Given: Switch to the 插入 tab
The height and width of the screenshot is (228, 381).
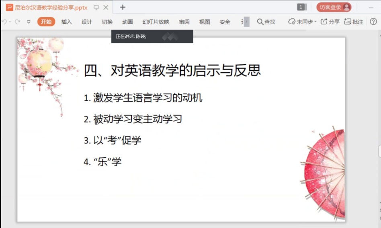Looking at the screenshot, I should 66,22.
